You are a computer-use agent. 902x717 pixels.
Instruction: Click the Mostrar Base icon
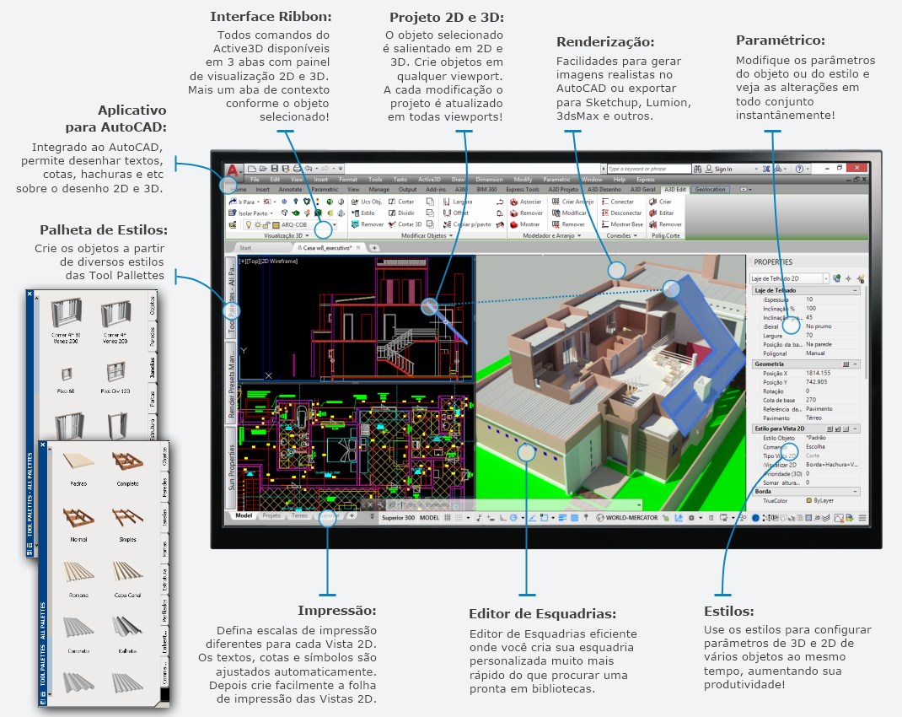click(x=607, y=224)
